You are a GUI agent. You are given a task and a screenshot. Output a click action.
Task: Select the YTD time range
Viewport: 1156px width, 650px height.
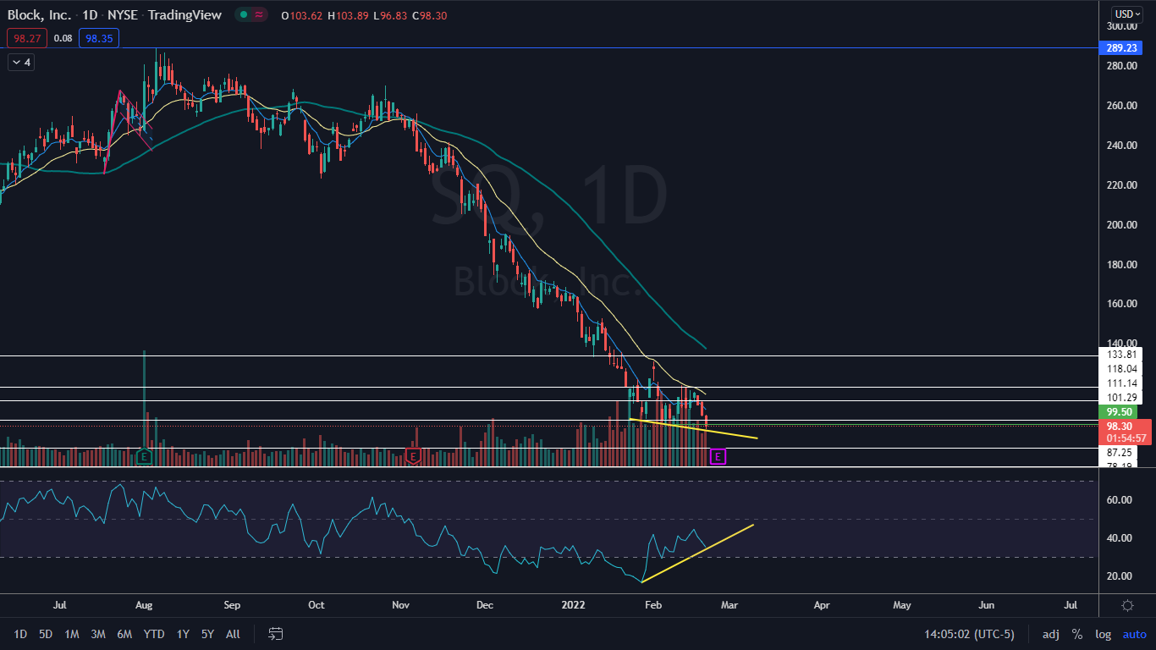coord(154,634)
